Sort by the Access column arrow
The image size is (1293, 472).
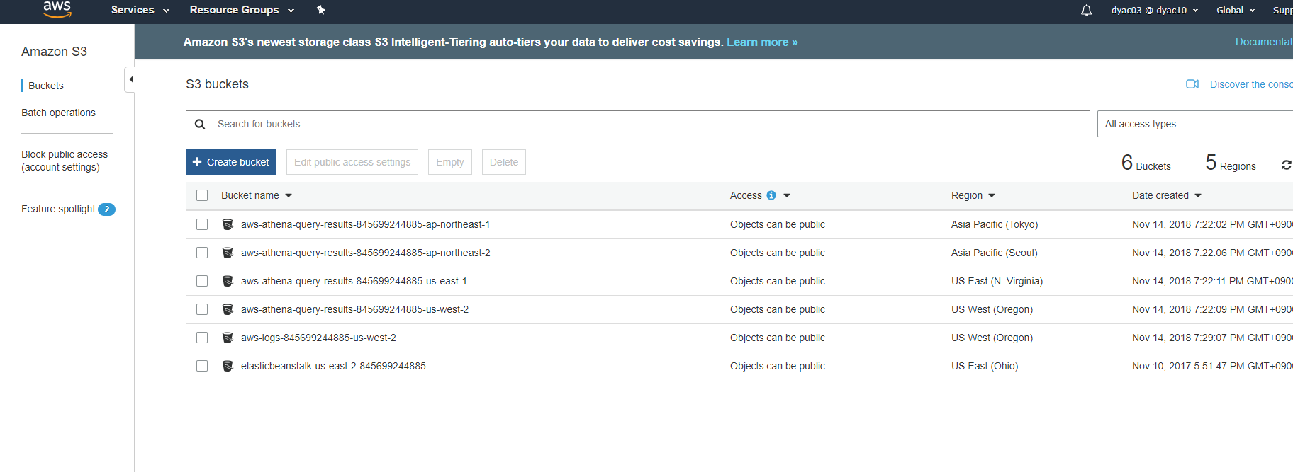tap(787, 195)
